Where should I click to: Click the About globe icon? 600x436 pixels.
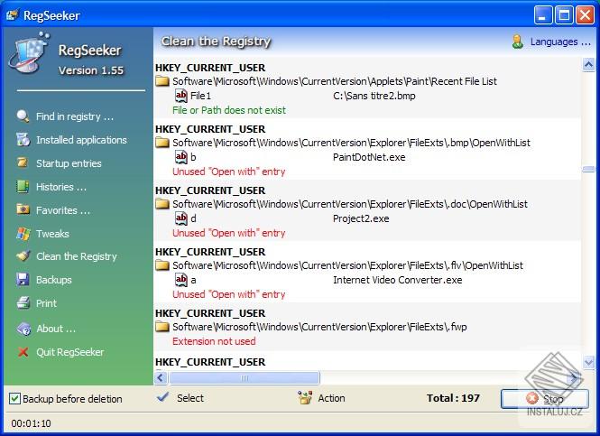tap(23, 329)
